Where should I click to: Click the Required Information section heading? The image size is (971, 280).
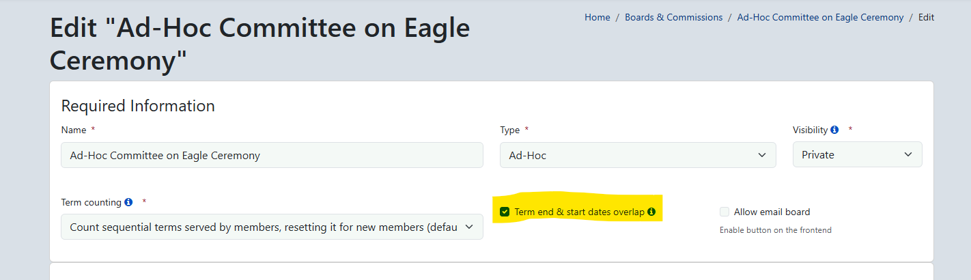pyautogui.click(x=138, y=106)
